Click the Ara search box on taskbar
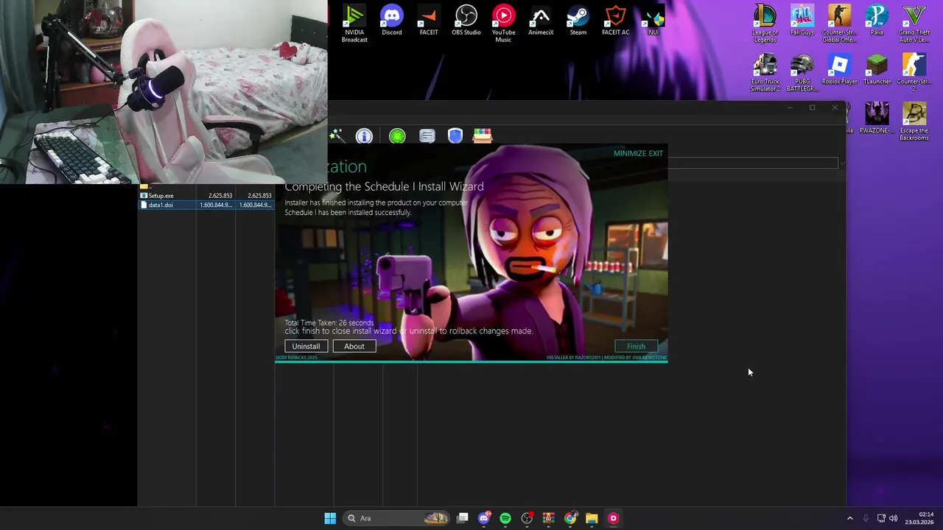 [x=398, y=518]
